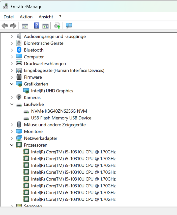Collapse the Laufwerke category

[12, 104]
